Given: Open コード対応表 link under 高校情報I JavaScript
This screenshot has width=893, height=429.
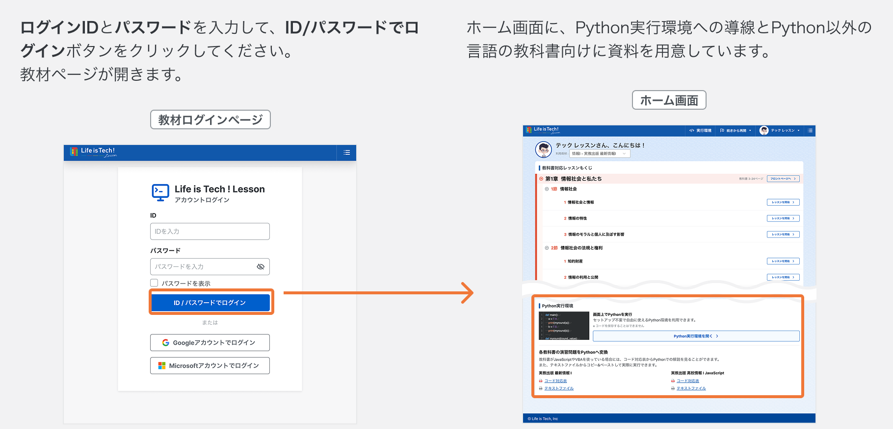Looking at the screenshot, I should 688,381.
